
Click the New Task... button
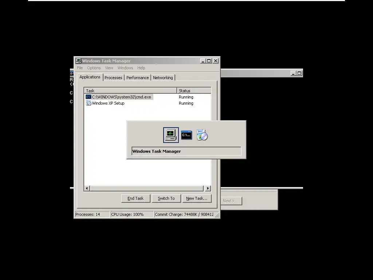(x=197, y=198)
